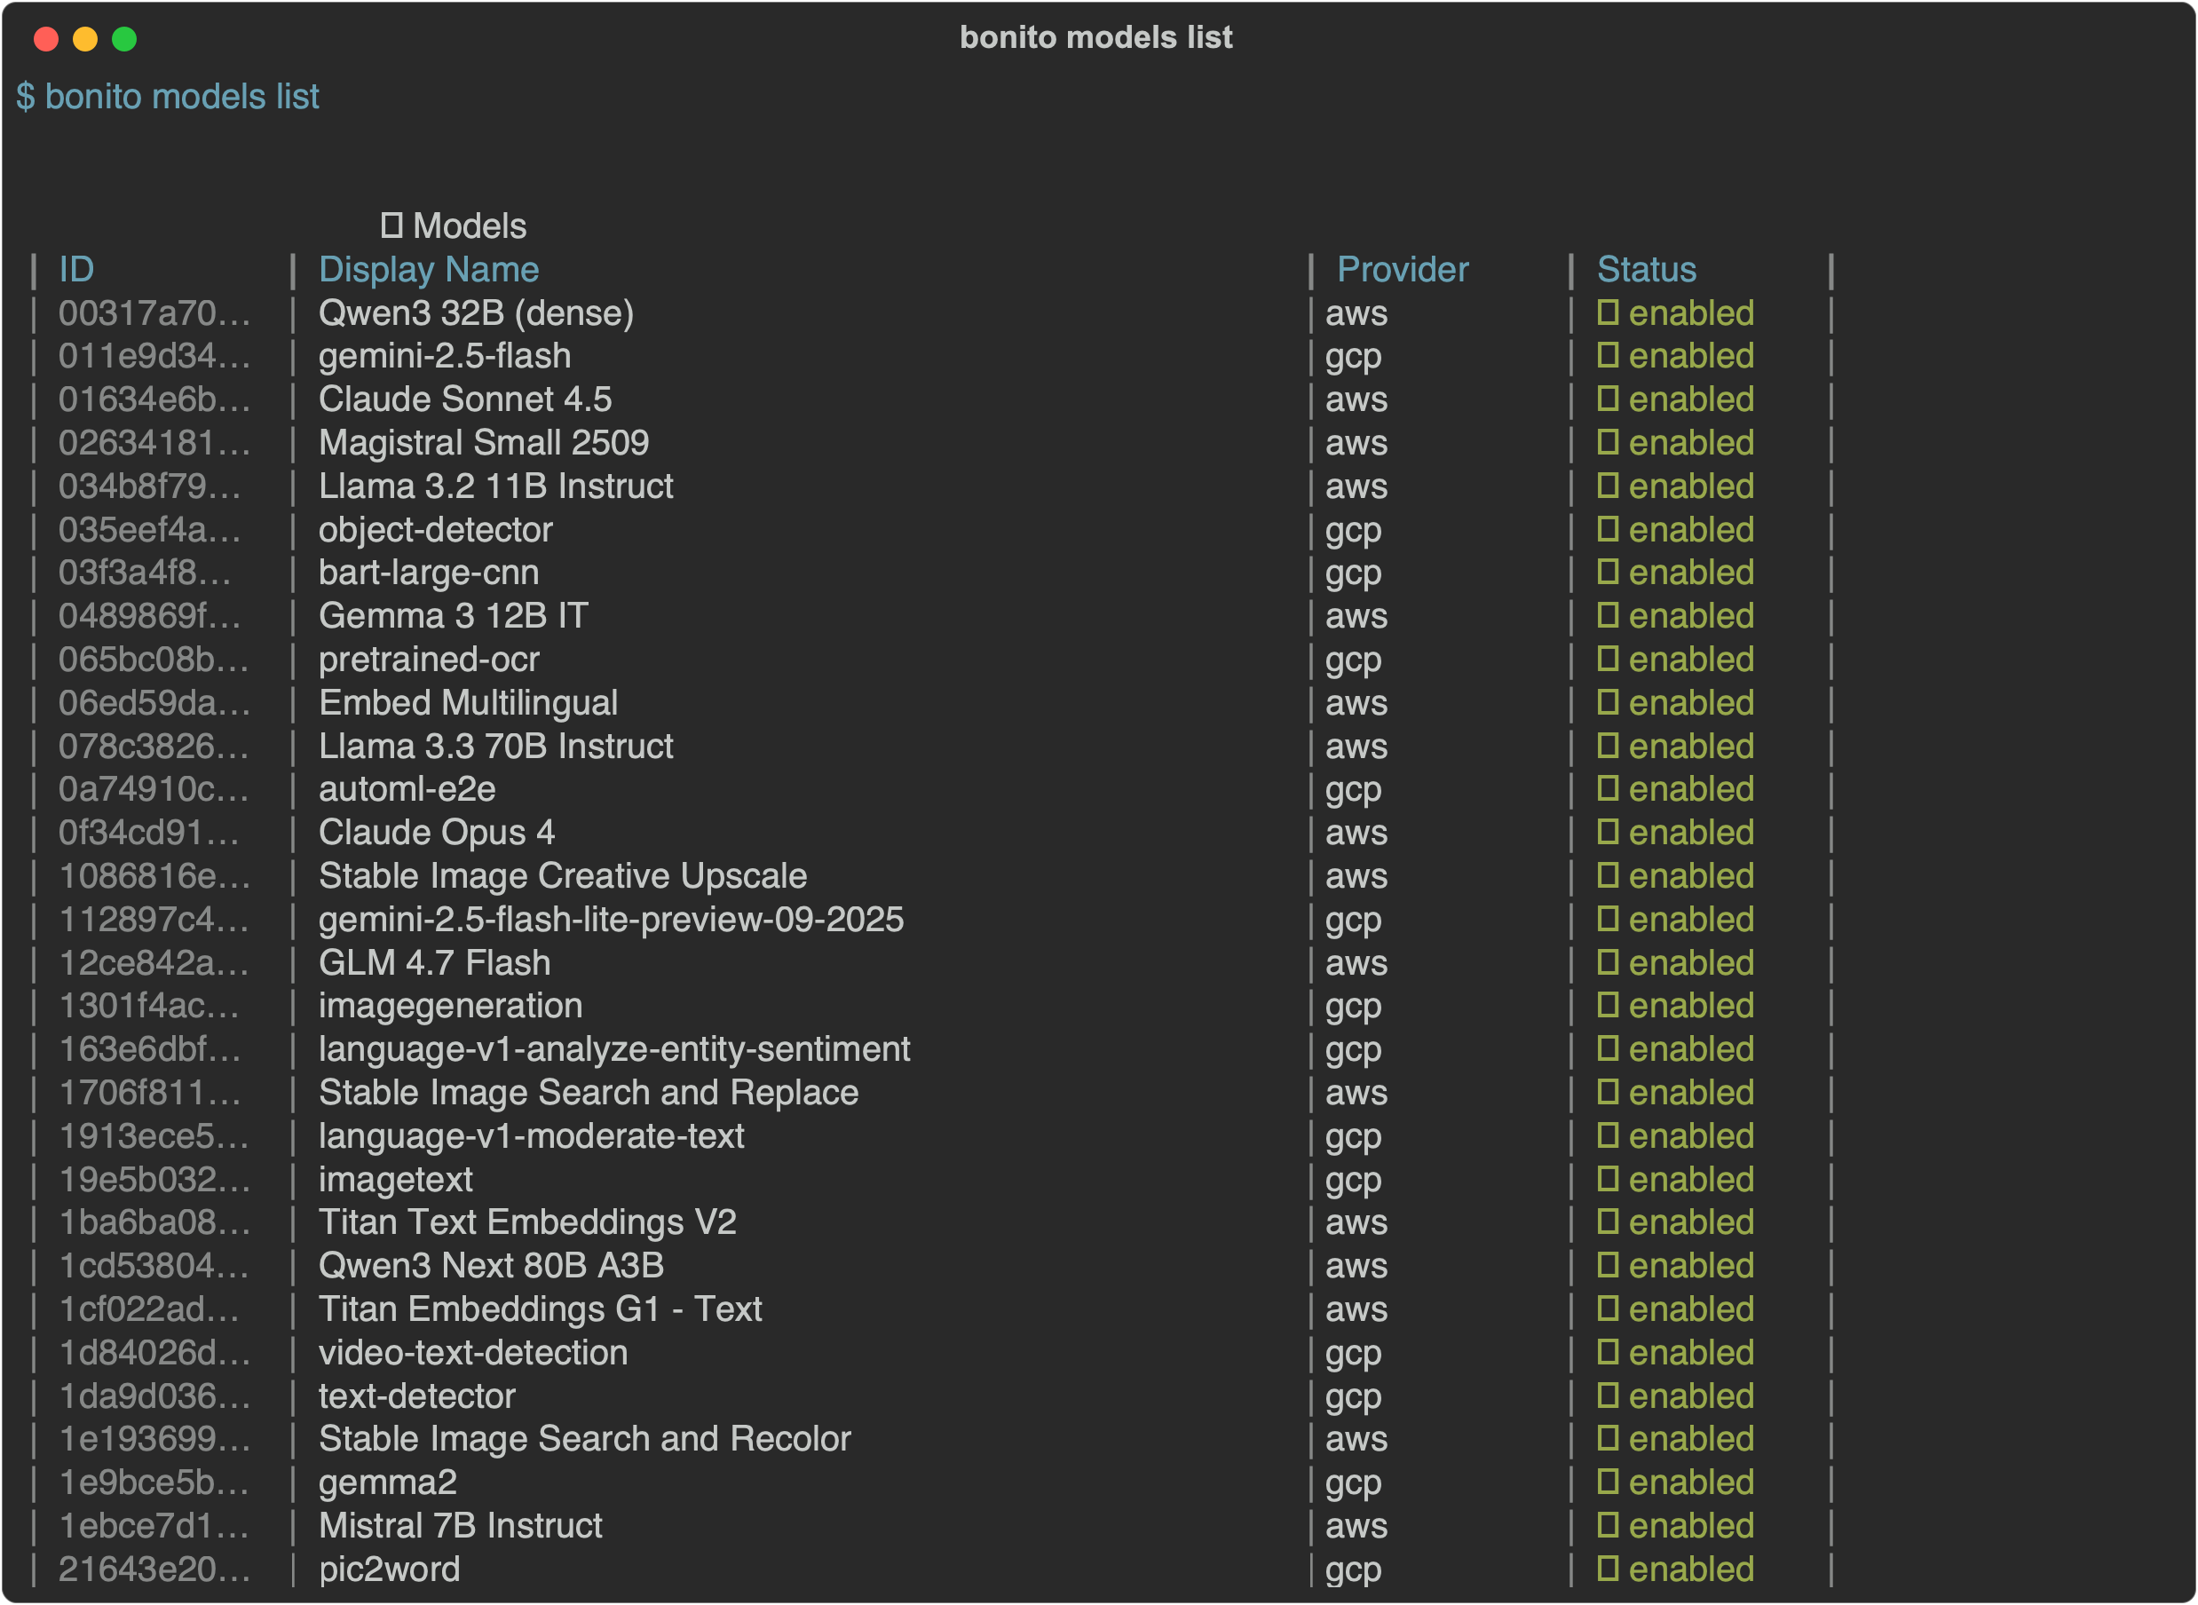Click status glyph in Claude Opus 4 row
Image resolution: width=2198 pixels, height=1605 pixels.
point(1608,833)
